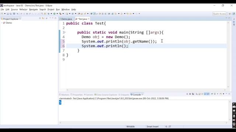Click the recorder microphone icon
Image resolution: width=236 pixels, height=132 pixels.
click(x=234, y=116)
